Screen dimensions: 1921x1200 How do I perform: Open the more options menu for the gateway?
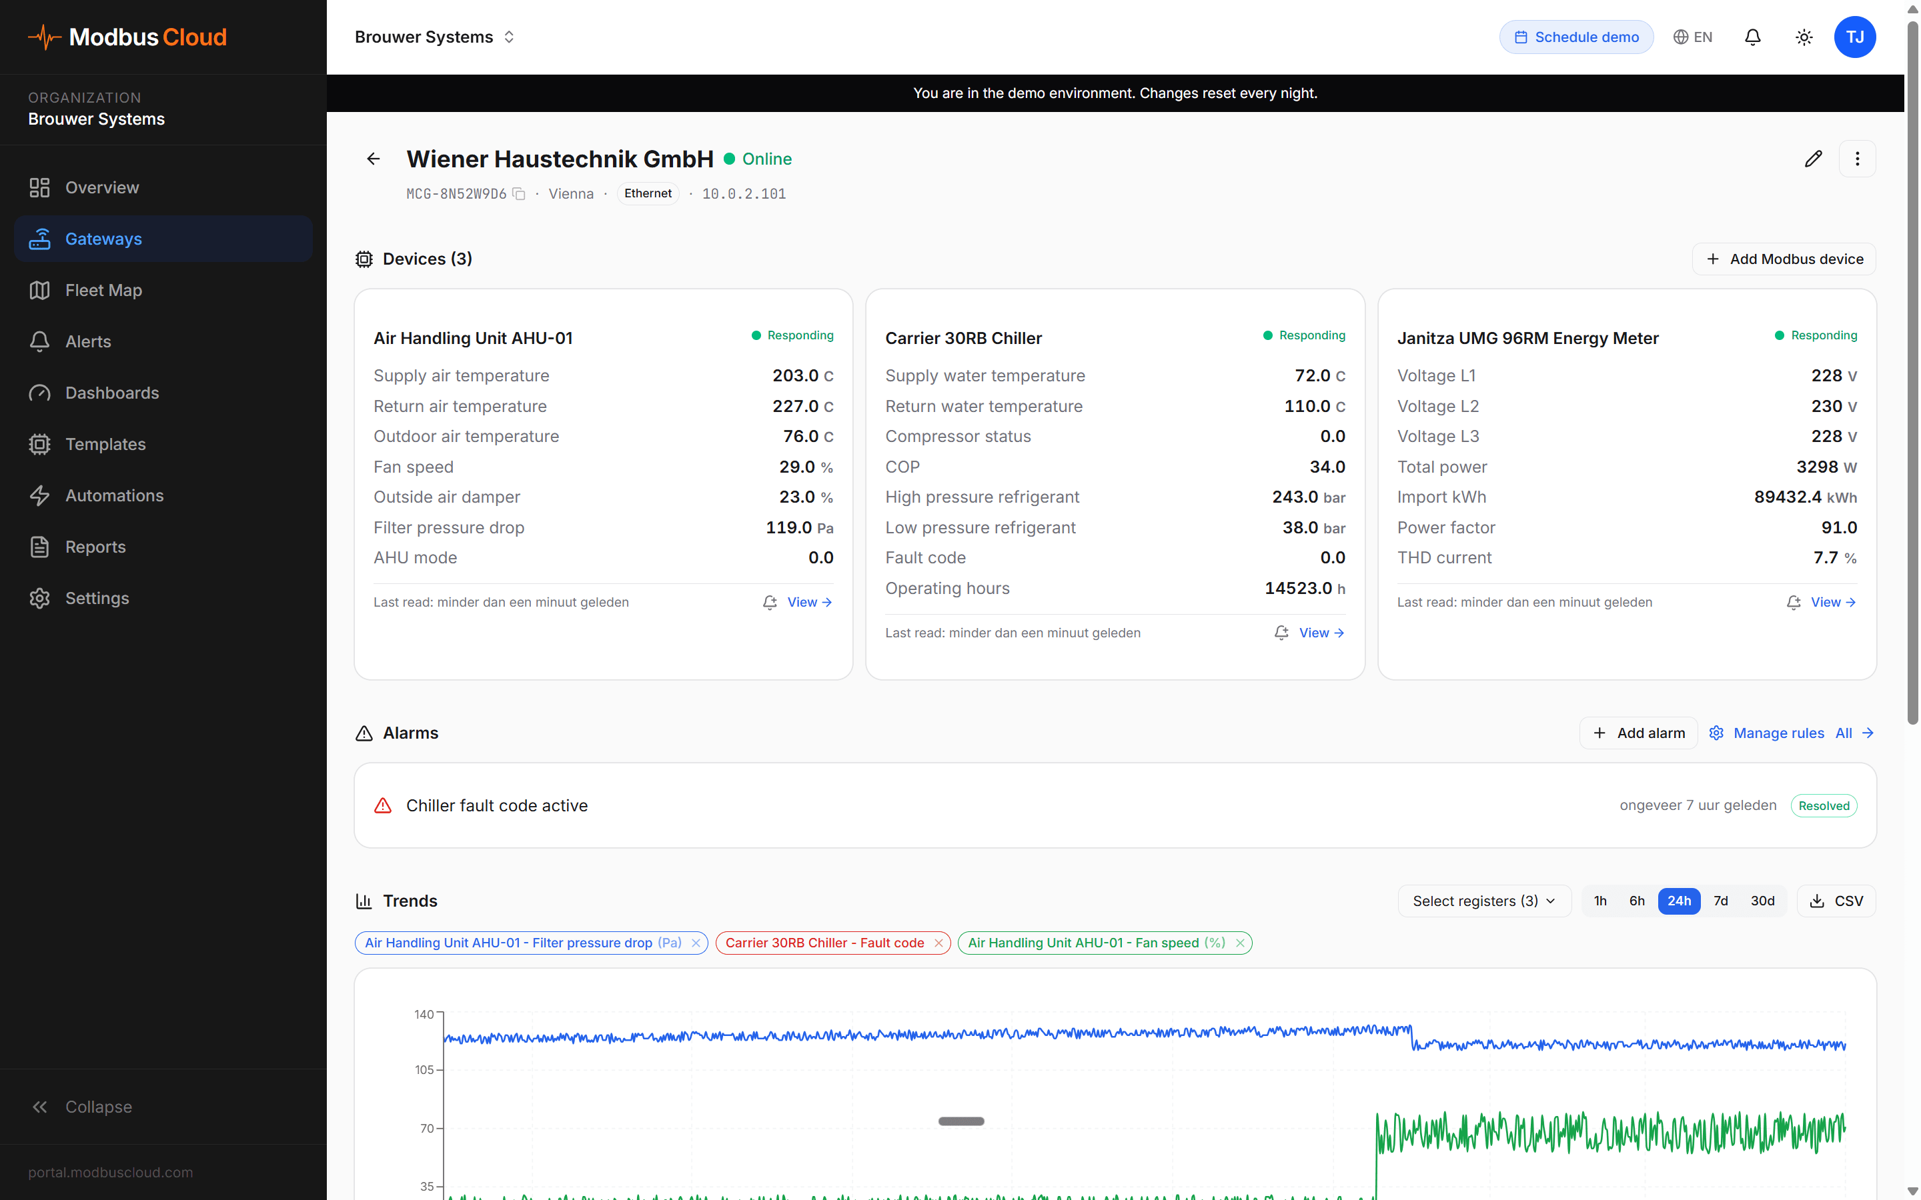pyautogui.click(x=1858, y=159)
